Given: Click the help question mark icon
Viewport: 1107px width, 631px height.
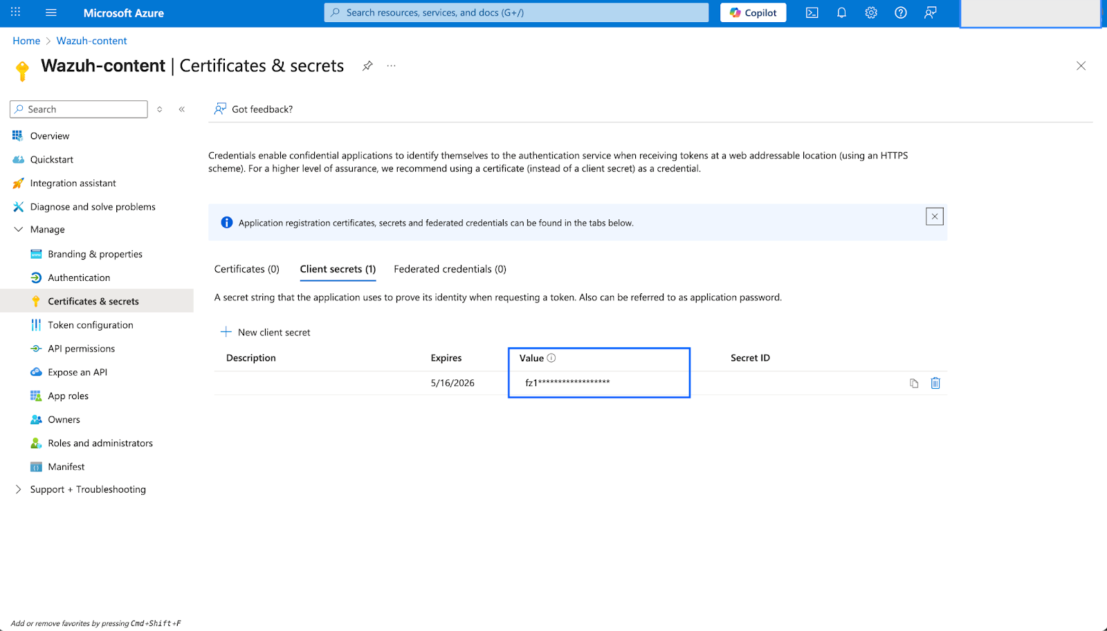Looking at the screenshot, I should tap(900, 12).
